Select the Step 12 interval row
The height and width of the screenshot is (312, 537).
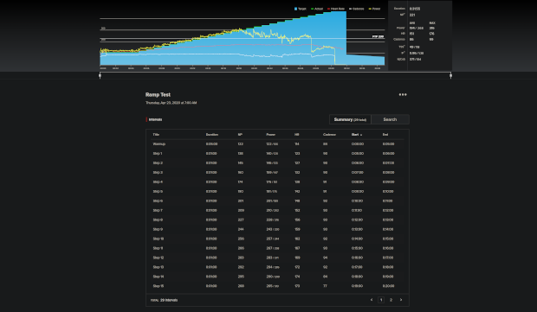277,258
